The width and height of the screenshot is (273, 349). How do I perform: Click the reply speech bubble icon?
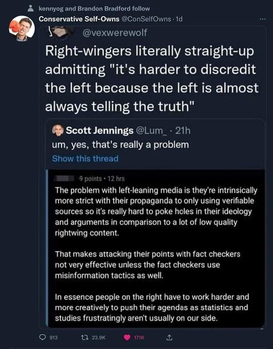click(43, 337)
